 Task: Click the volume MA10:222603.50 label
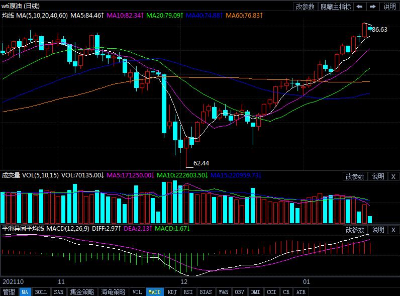pos(182,175)
